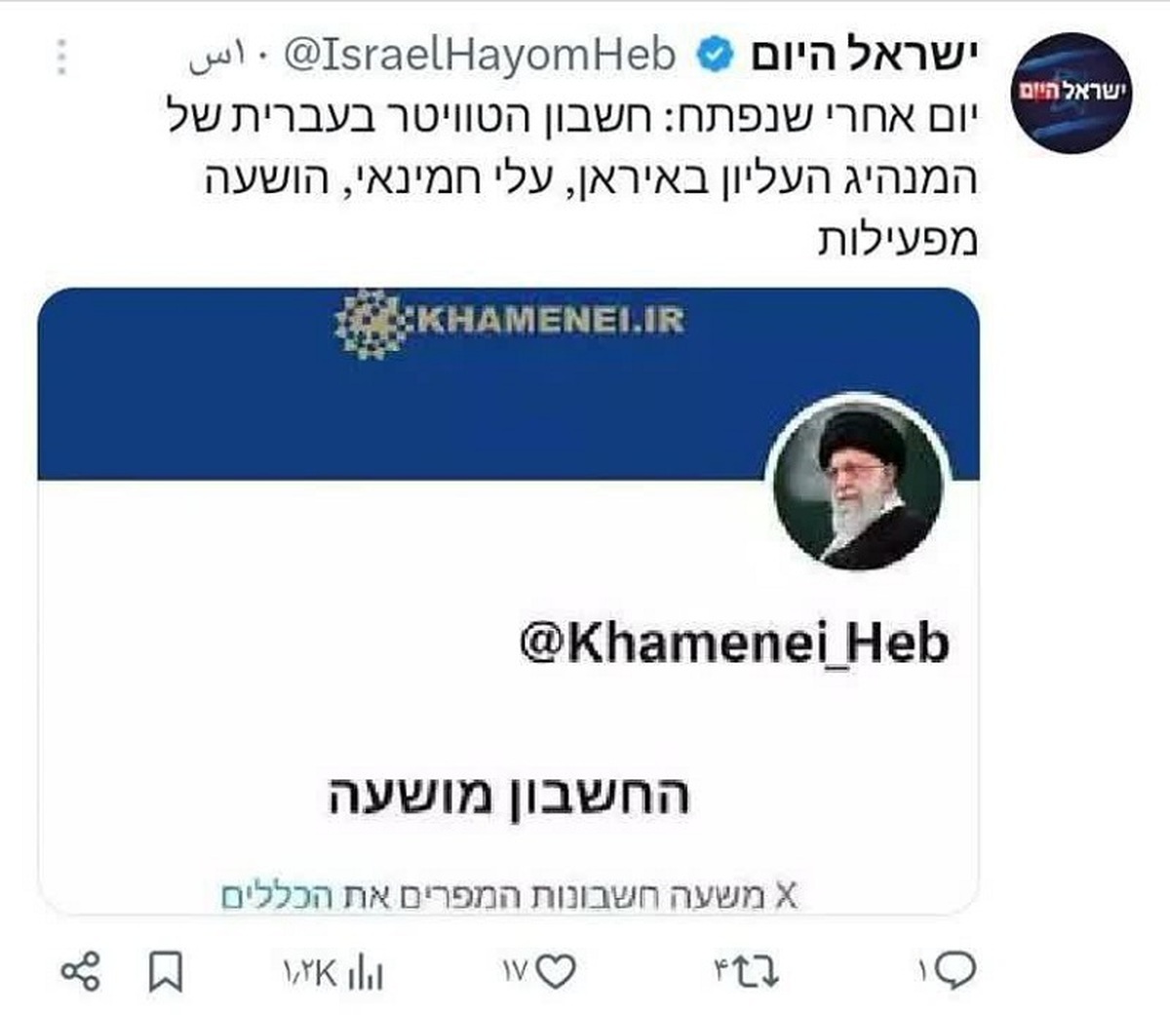This screenshot has width=1170, height=1015.
Task: Select the KHAMENEI.IR banner logo
Action: (509, 322)
